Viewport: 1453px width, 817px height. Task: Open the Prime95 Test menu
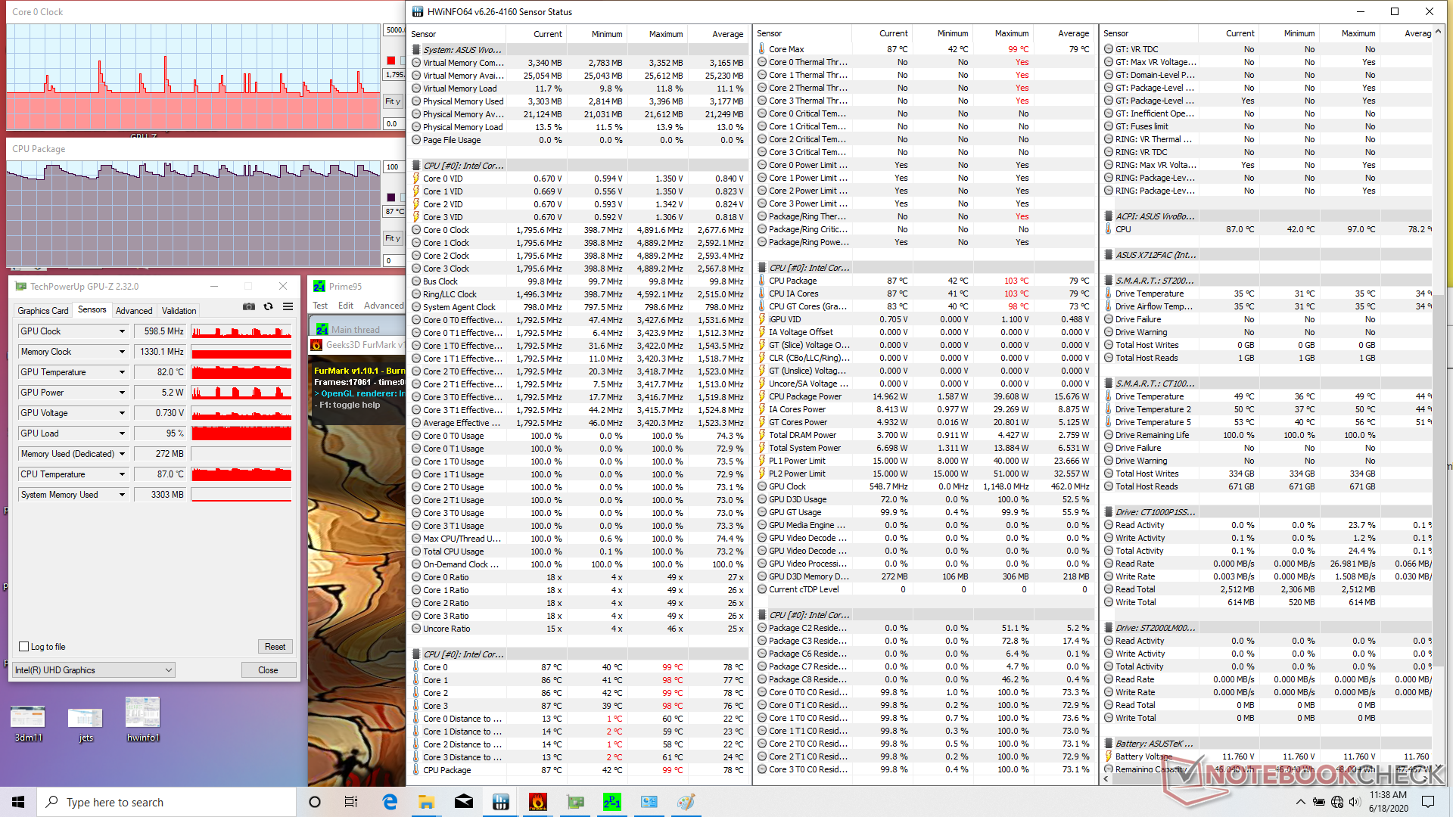point(320,306)
